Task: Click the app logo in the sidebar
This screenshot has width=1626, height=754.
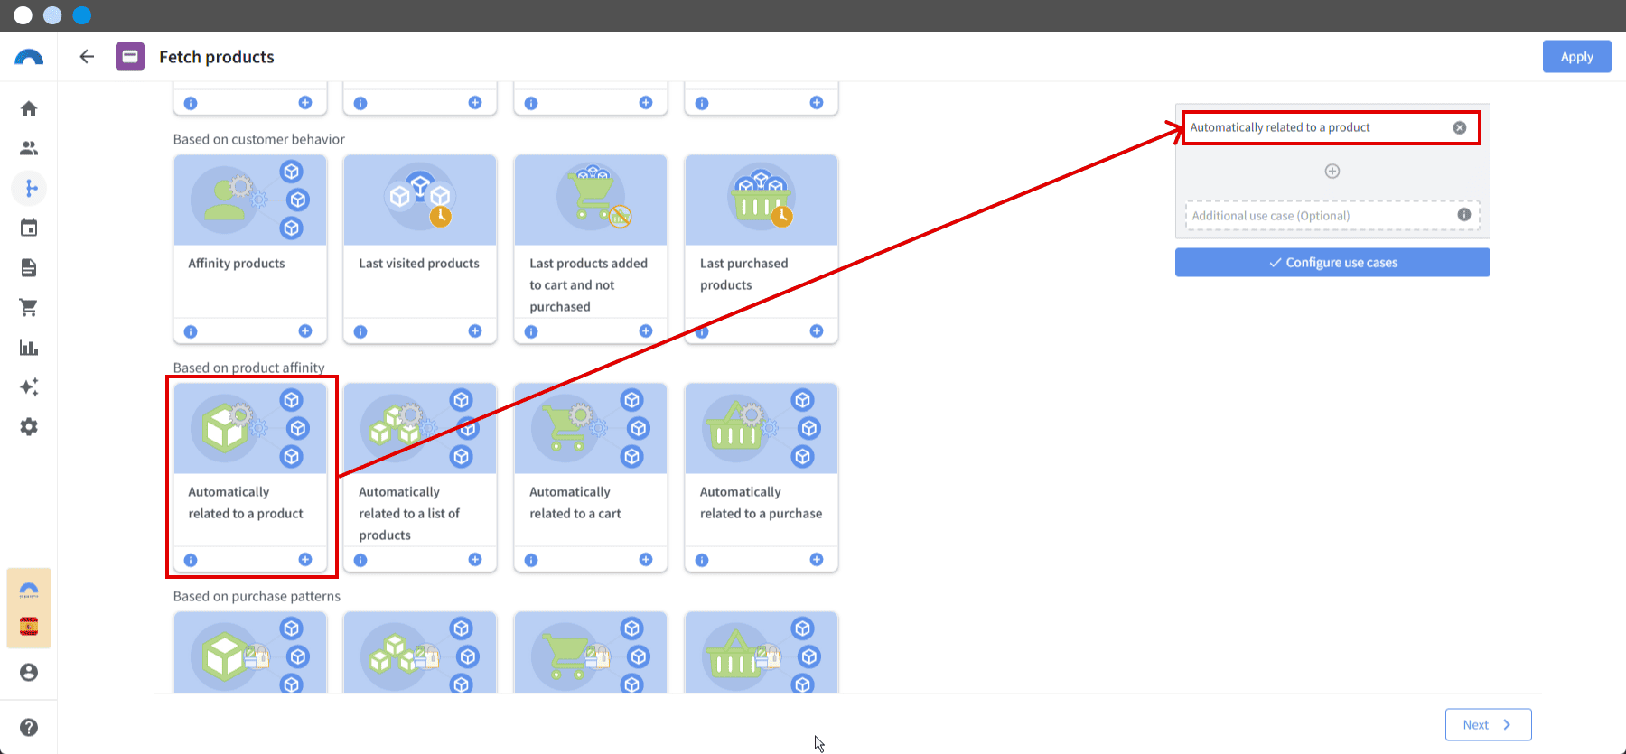Action: (x=29, y=57)
